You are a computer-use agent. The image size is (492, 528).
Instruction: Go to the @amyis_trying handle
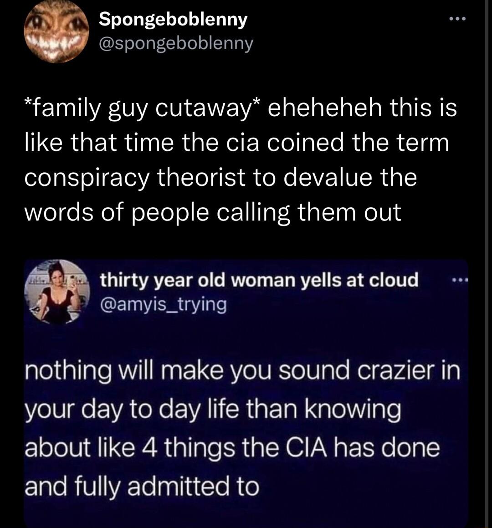(163, 304)
